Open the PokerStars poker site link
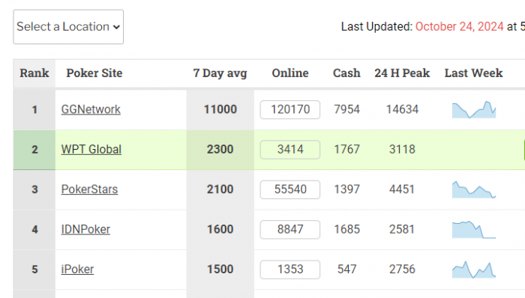Image resolution: width=525 pixels, height=298 pixels. click(x=89, y=189)
